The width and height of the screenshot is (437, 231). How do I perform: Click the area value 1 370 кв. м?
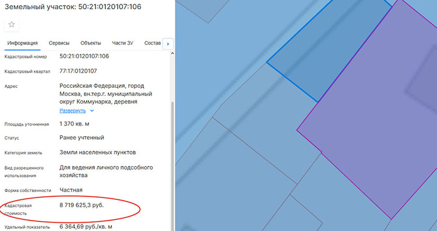coord(75,124)
